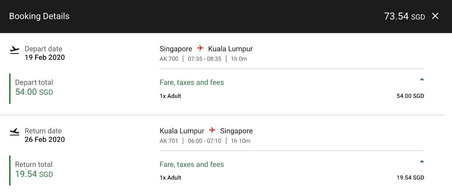Click the Return total 19.54 SGD amount
Viewport: 452px width, 195px height.
click(x=34, y=174)
